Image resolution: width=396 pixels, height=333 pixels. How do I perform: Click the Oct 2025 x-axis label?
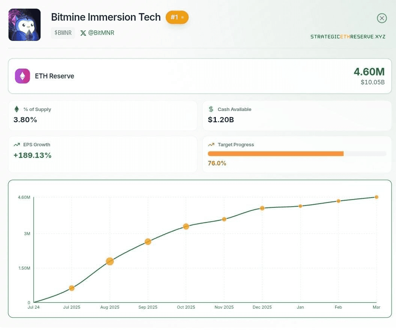click(186, 307)
